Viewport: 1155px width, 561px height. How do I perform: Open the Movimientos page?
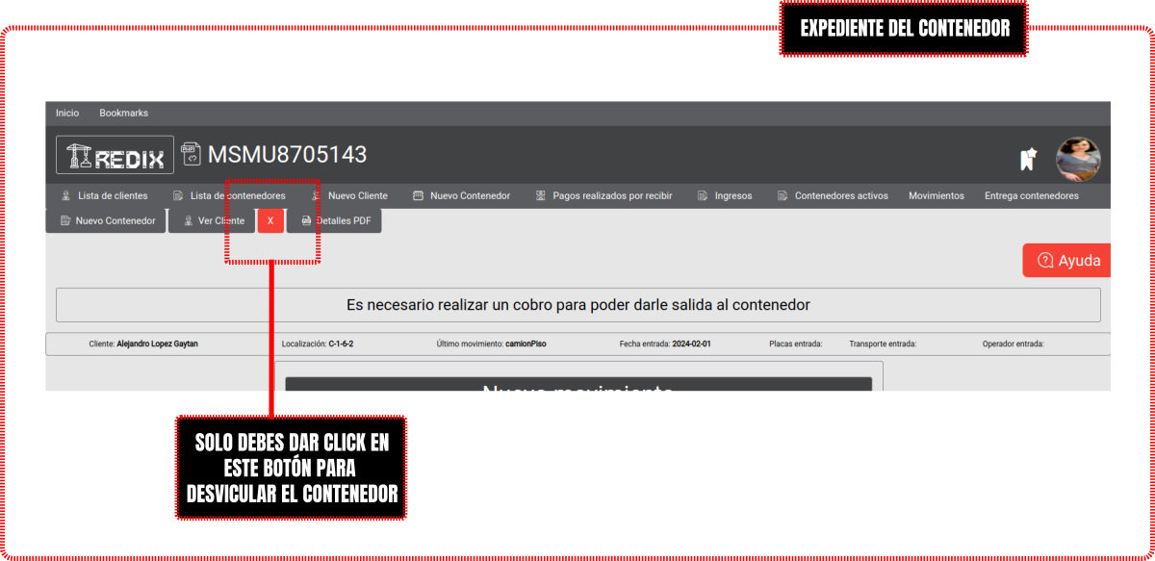tap(936, 196)
